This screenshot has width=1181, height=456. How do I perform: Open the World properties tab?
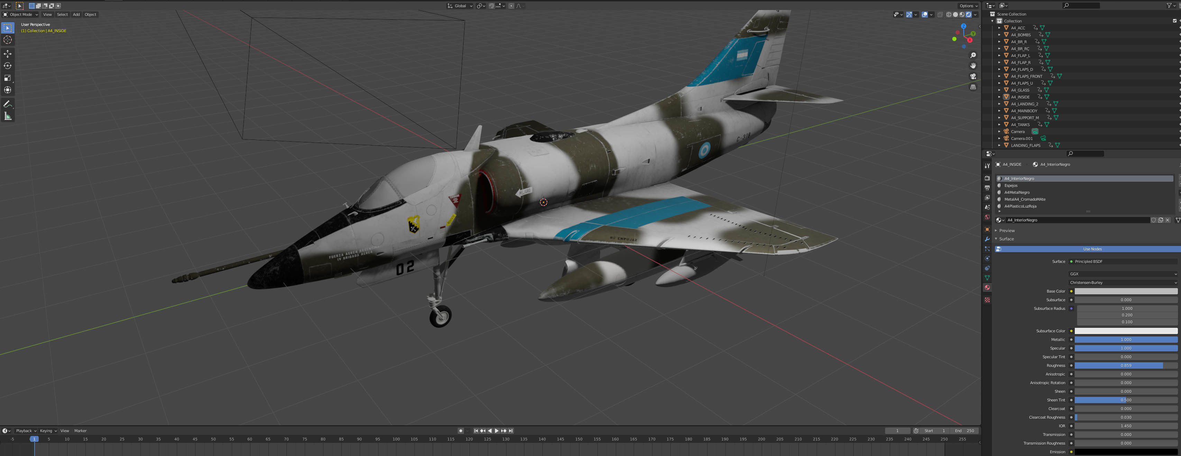tap(987, 217)
